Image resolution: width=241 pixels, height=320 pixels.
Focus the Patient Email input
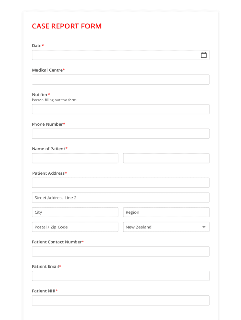(120, 276)
